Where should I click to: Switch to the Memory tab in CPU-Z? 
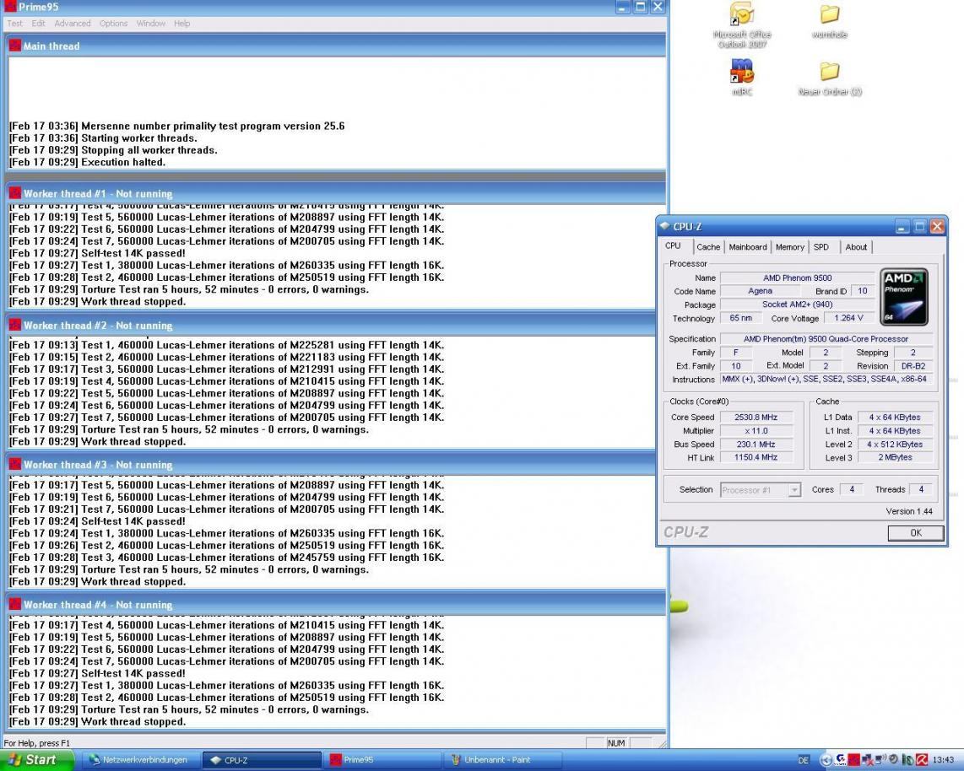789,247
